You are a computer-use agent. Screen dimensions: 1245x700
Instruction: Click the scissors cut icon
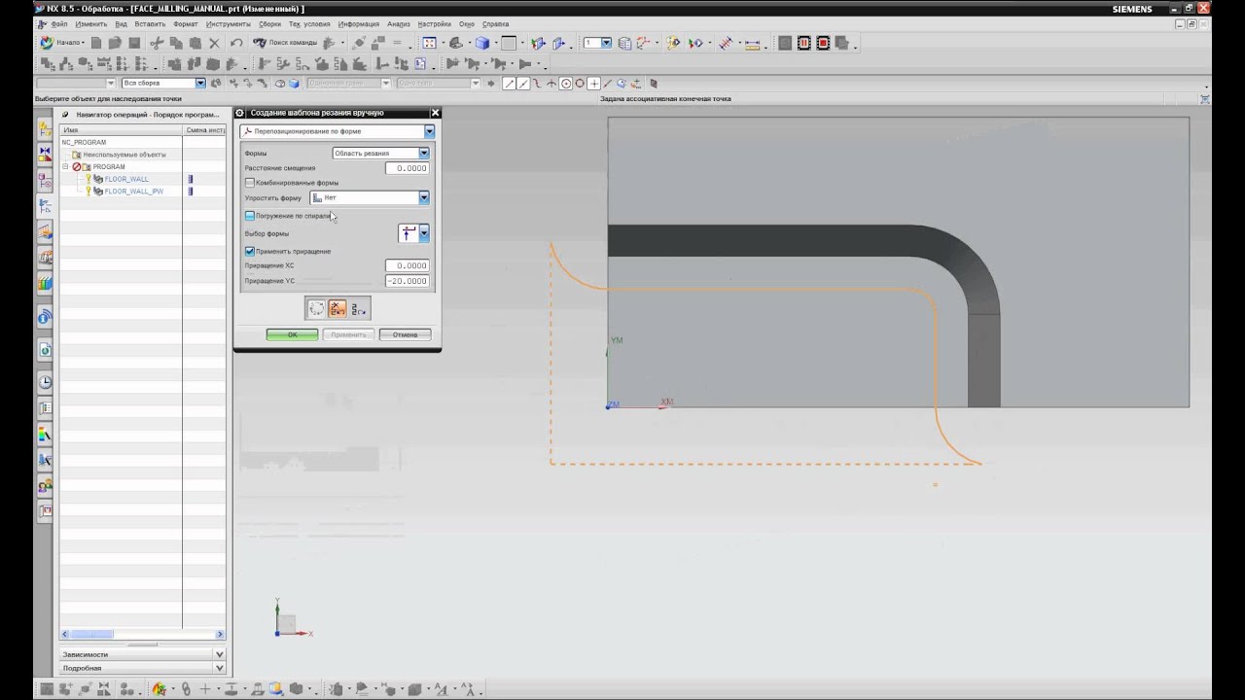coord(157,43)
